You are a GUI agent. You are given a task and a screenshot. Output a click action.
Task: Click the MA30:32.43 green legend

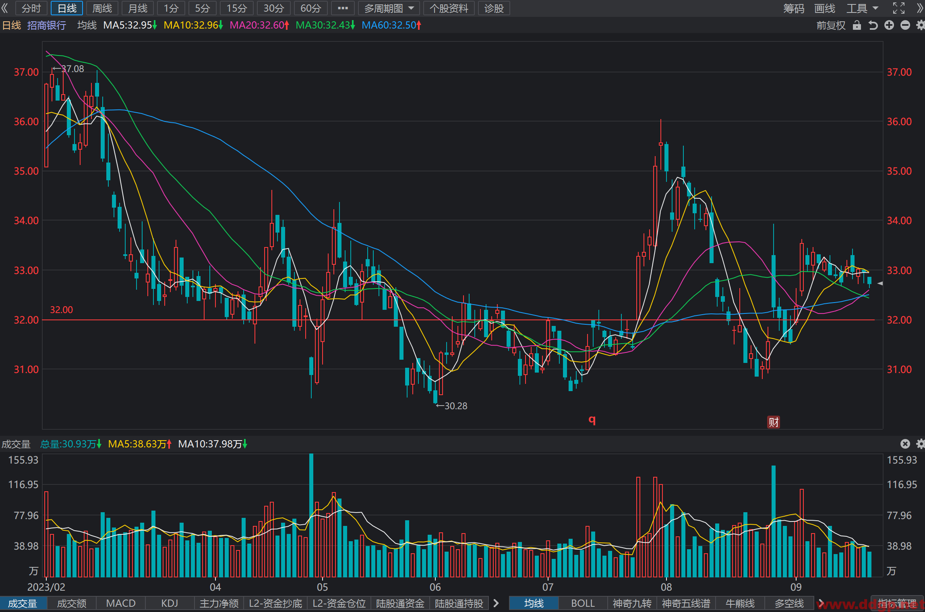pos(325,25)
